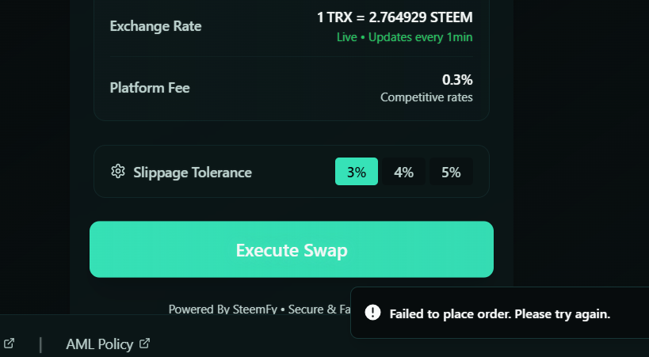Viewport: 649px width, 357px height.
Task: Click the 'Competitive rates' text
Action: [426, 97]
